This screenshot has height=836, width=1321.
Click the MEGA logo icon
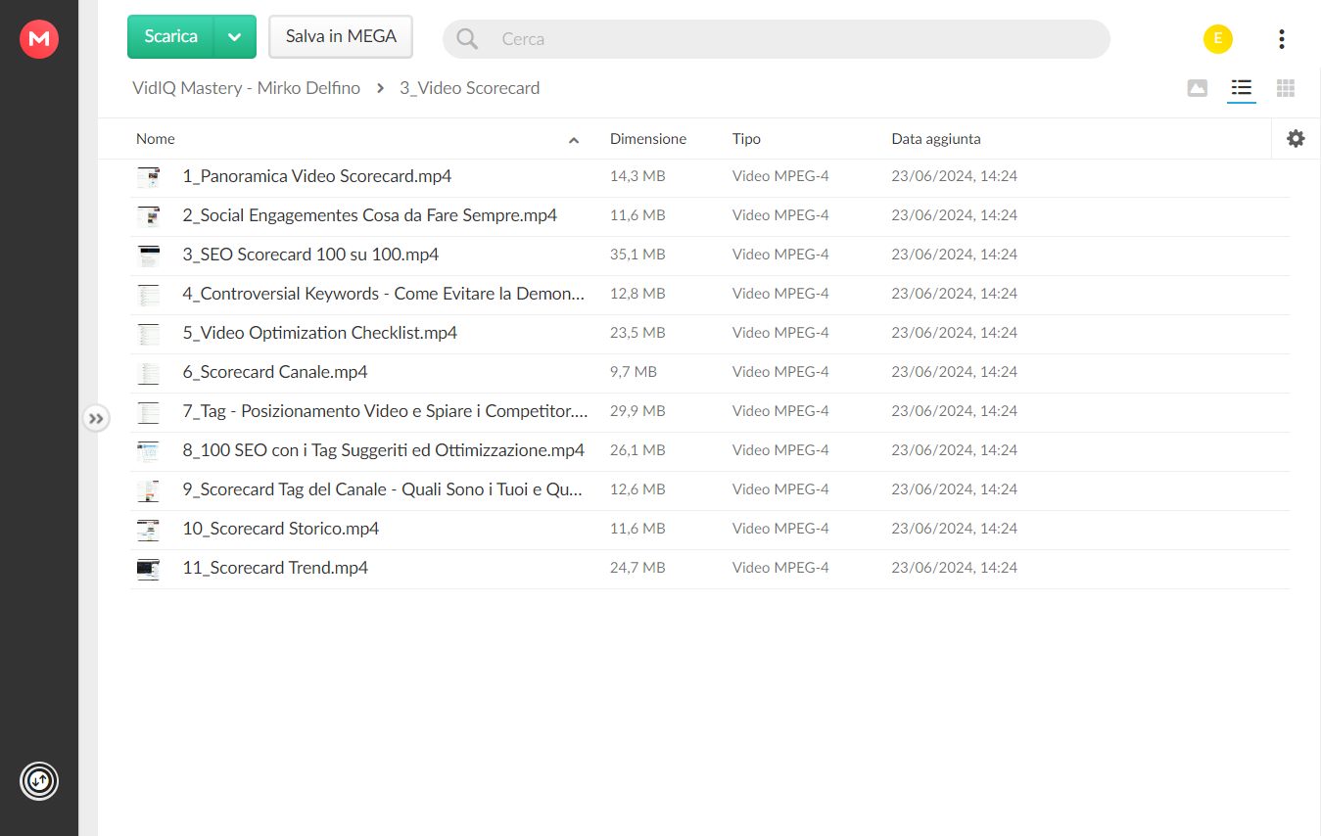coord(39,39)
